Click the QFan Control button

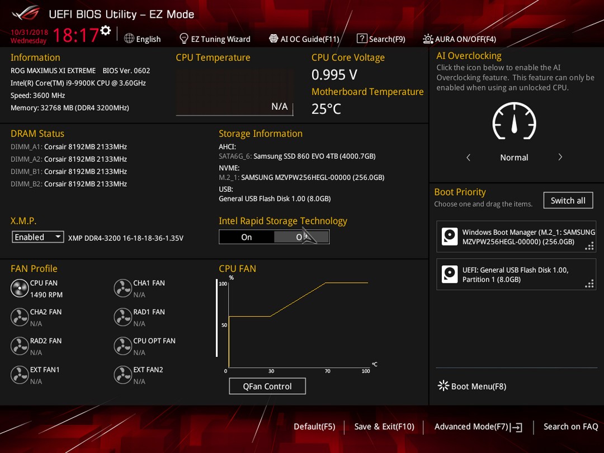(x=267, y=386)
